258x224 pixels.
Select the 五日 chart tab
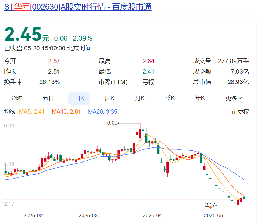click(x=48, y=98)
